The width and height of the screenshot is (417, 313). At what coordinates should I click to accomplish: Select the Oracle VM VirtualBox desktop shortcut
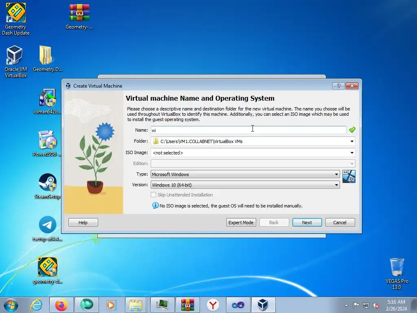[x=15, y=62]
